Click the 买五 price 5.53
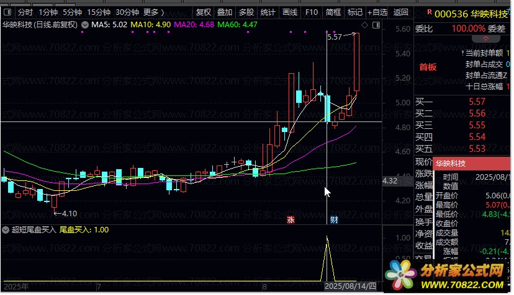 (x=477, y=149)
